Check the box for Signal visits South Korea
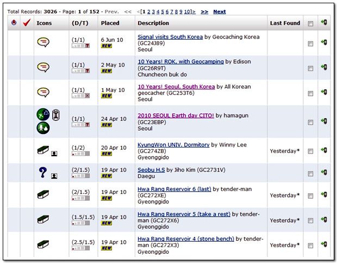The width and height of the screenshot is (337, 263). coord(310,44)
